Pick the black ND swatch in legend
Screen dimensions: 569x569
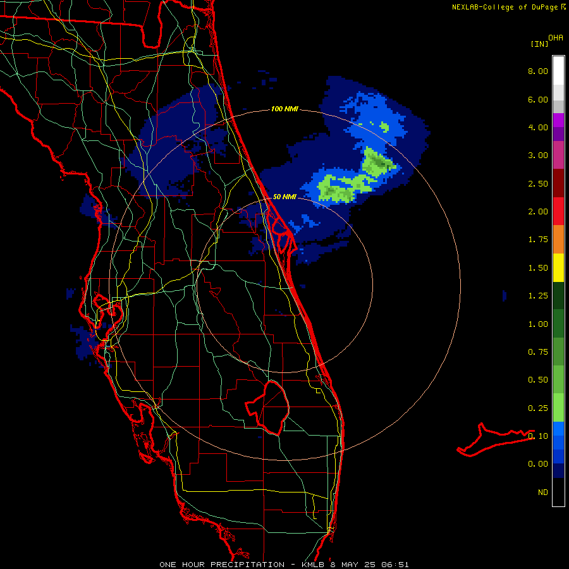pyautogui.click(x=558, y=492)
